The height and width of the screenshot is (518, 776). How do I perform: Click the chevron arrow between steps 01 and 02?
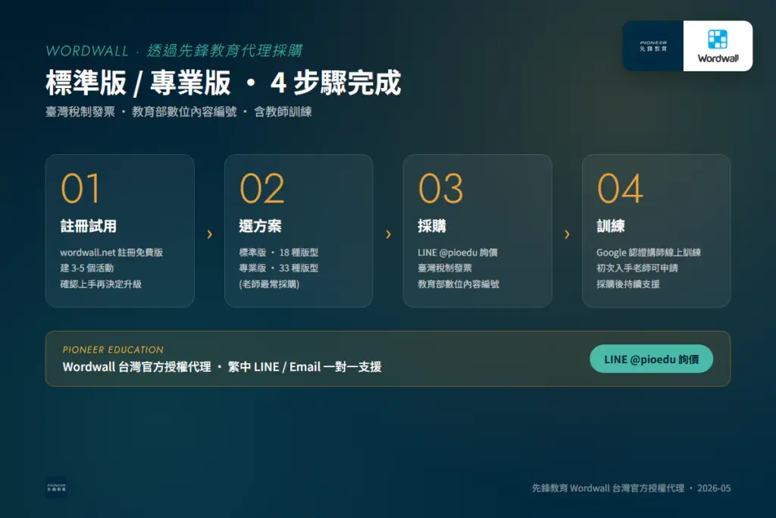point(209,234)
